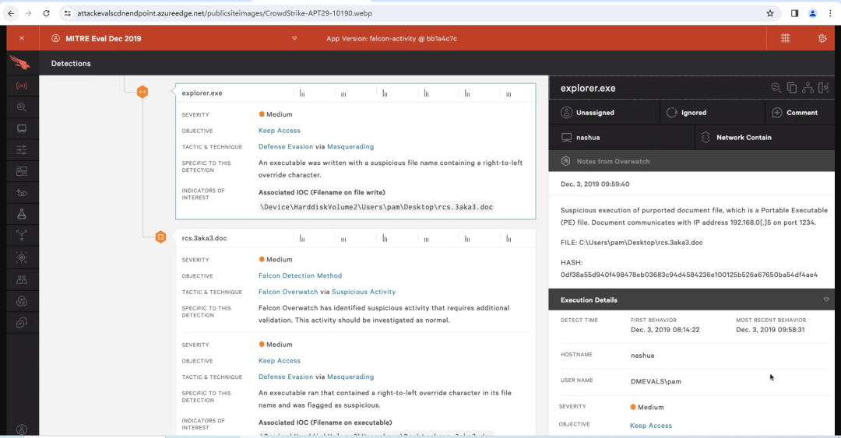Viewport: 841px width, 438px height.
Task: Close the sidebar menu with the X
Action: 22,38
